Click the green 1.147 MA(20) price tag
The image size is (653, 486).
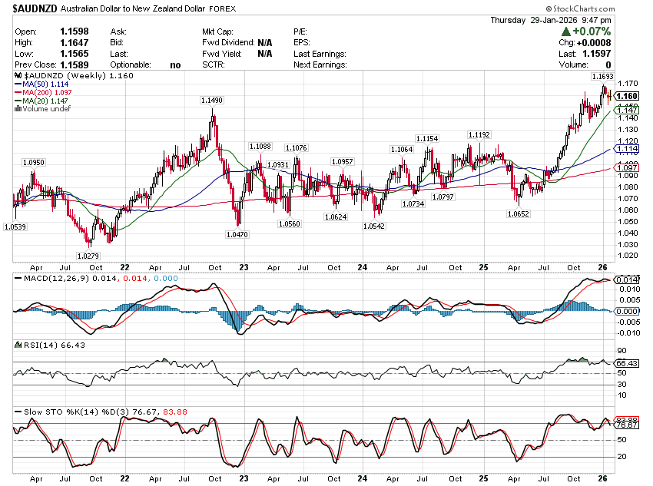tap(627, 111)
